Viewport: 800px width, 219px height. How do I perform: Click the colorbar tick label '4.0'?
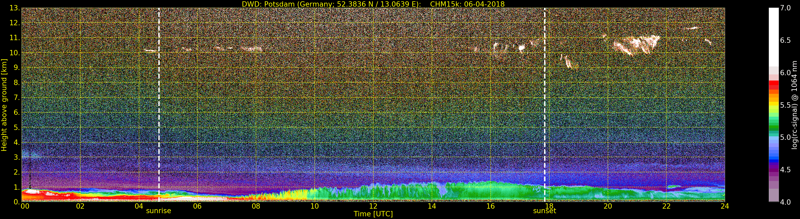(785, 202)
